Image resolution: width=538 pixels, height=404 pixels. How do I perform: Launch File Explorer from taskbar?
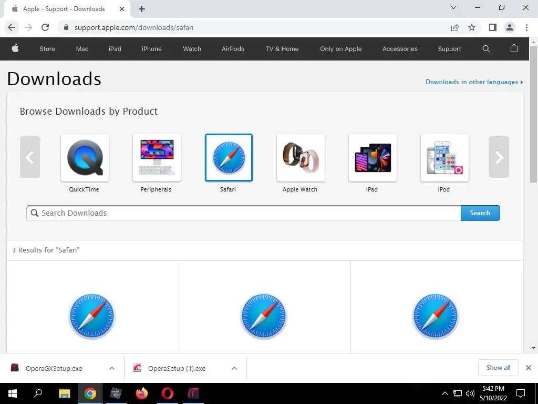click(64, 393)
